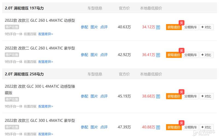Viewport: 219px width, 140px height.
Task: Open 参配 for GLC 260 L 动感型
Action: (84, 27)
